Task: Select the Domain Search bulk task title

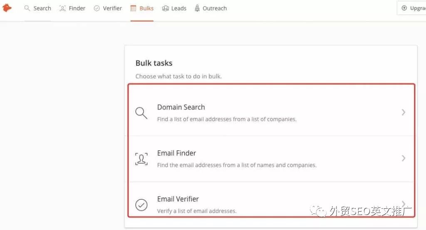Action: pos(181,107)
